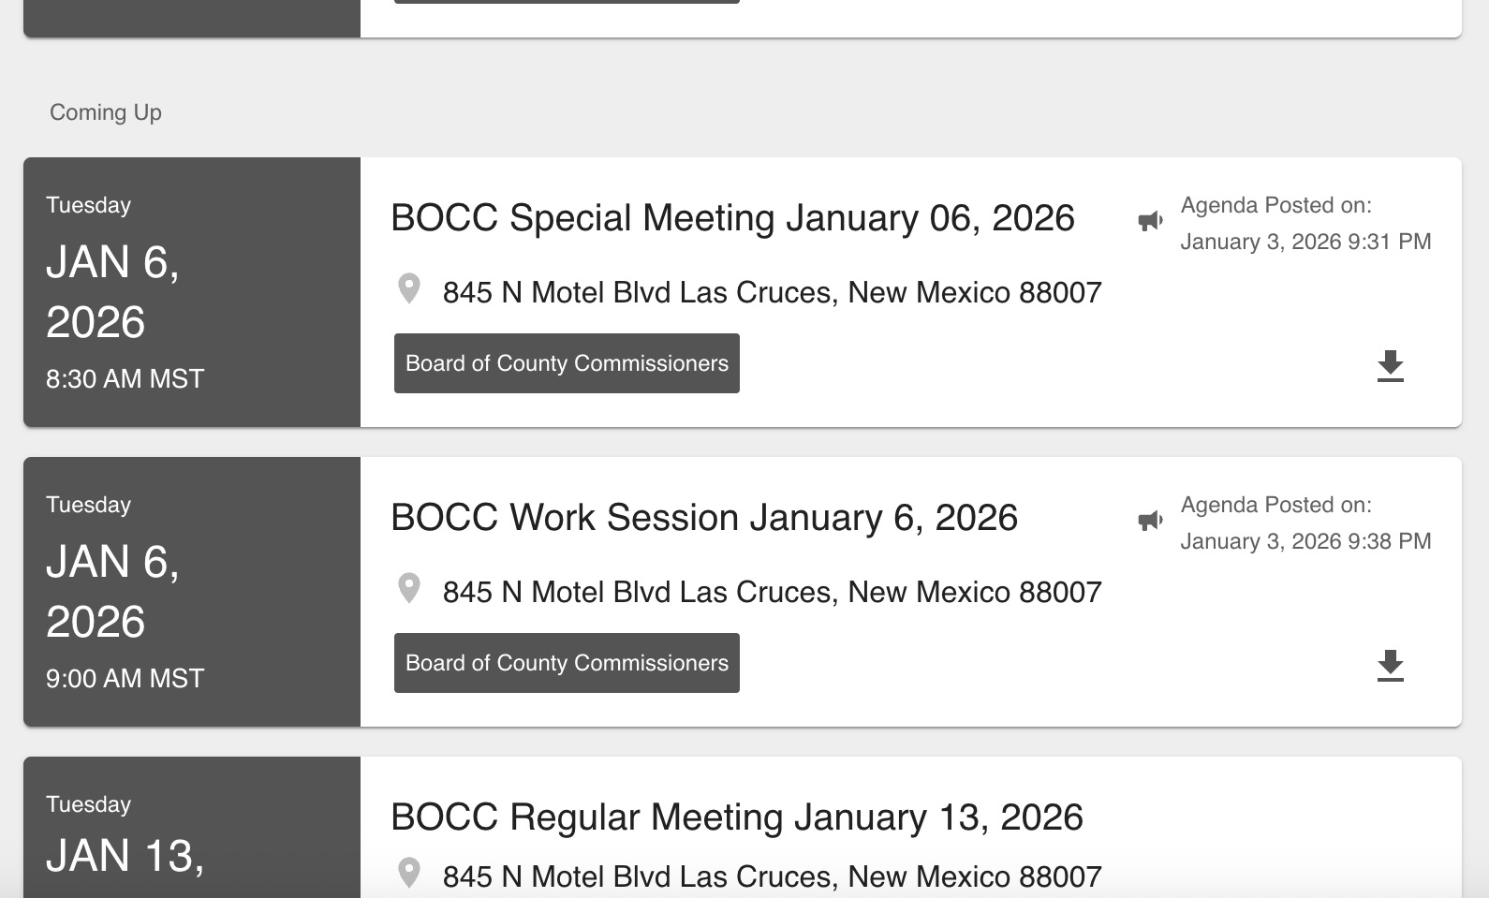Click Regular Meeting address 845 N Motel Blvd
Screen dimensions: 1489x898
tap(772, 877)
